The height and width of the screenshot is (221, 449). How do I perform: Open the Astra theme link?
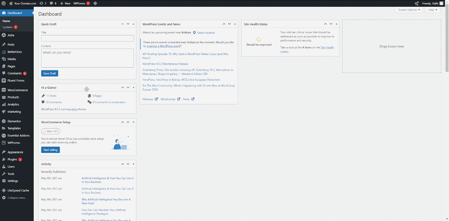(74, 109)
